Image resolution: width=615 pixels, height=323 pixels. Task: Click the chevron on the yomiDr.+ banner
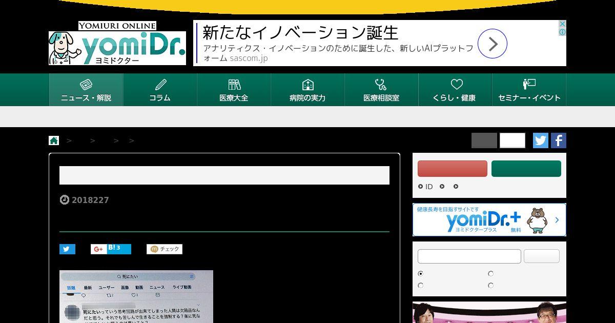[557, 220]
